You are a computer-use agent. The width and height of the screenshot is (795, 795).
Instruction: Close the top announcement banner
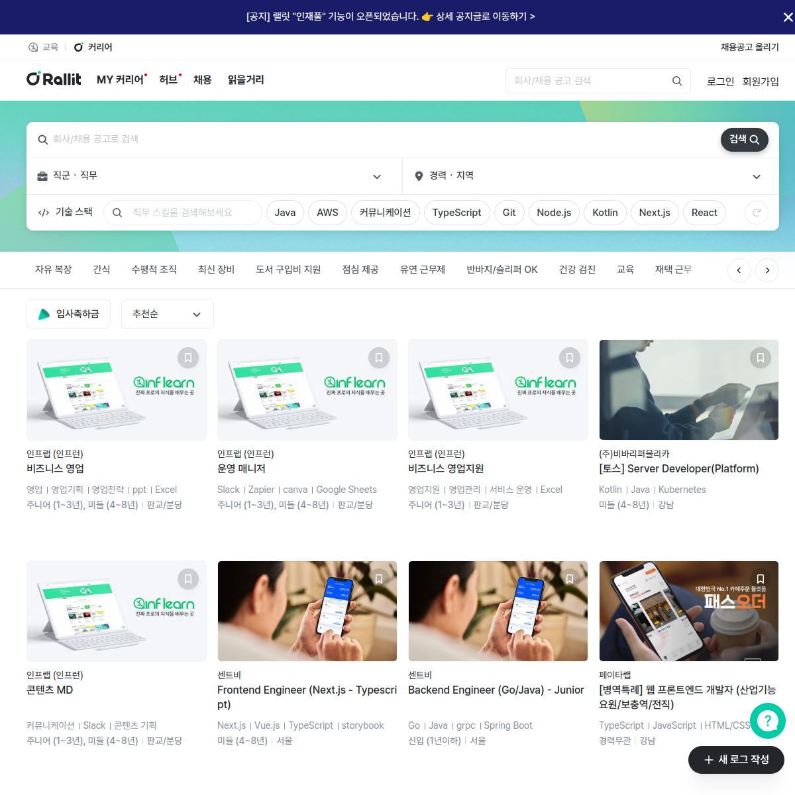coord(787,17)
